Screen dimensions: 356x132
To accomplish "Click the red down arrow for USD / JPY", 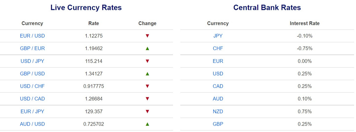I will tap(147, 61).
